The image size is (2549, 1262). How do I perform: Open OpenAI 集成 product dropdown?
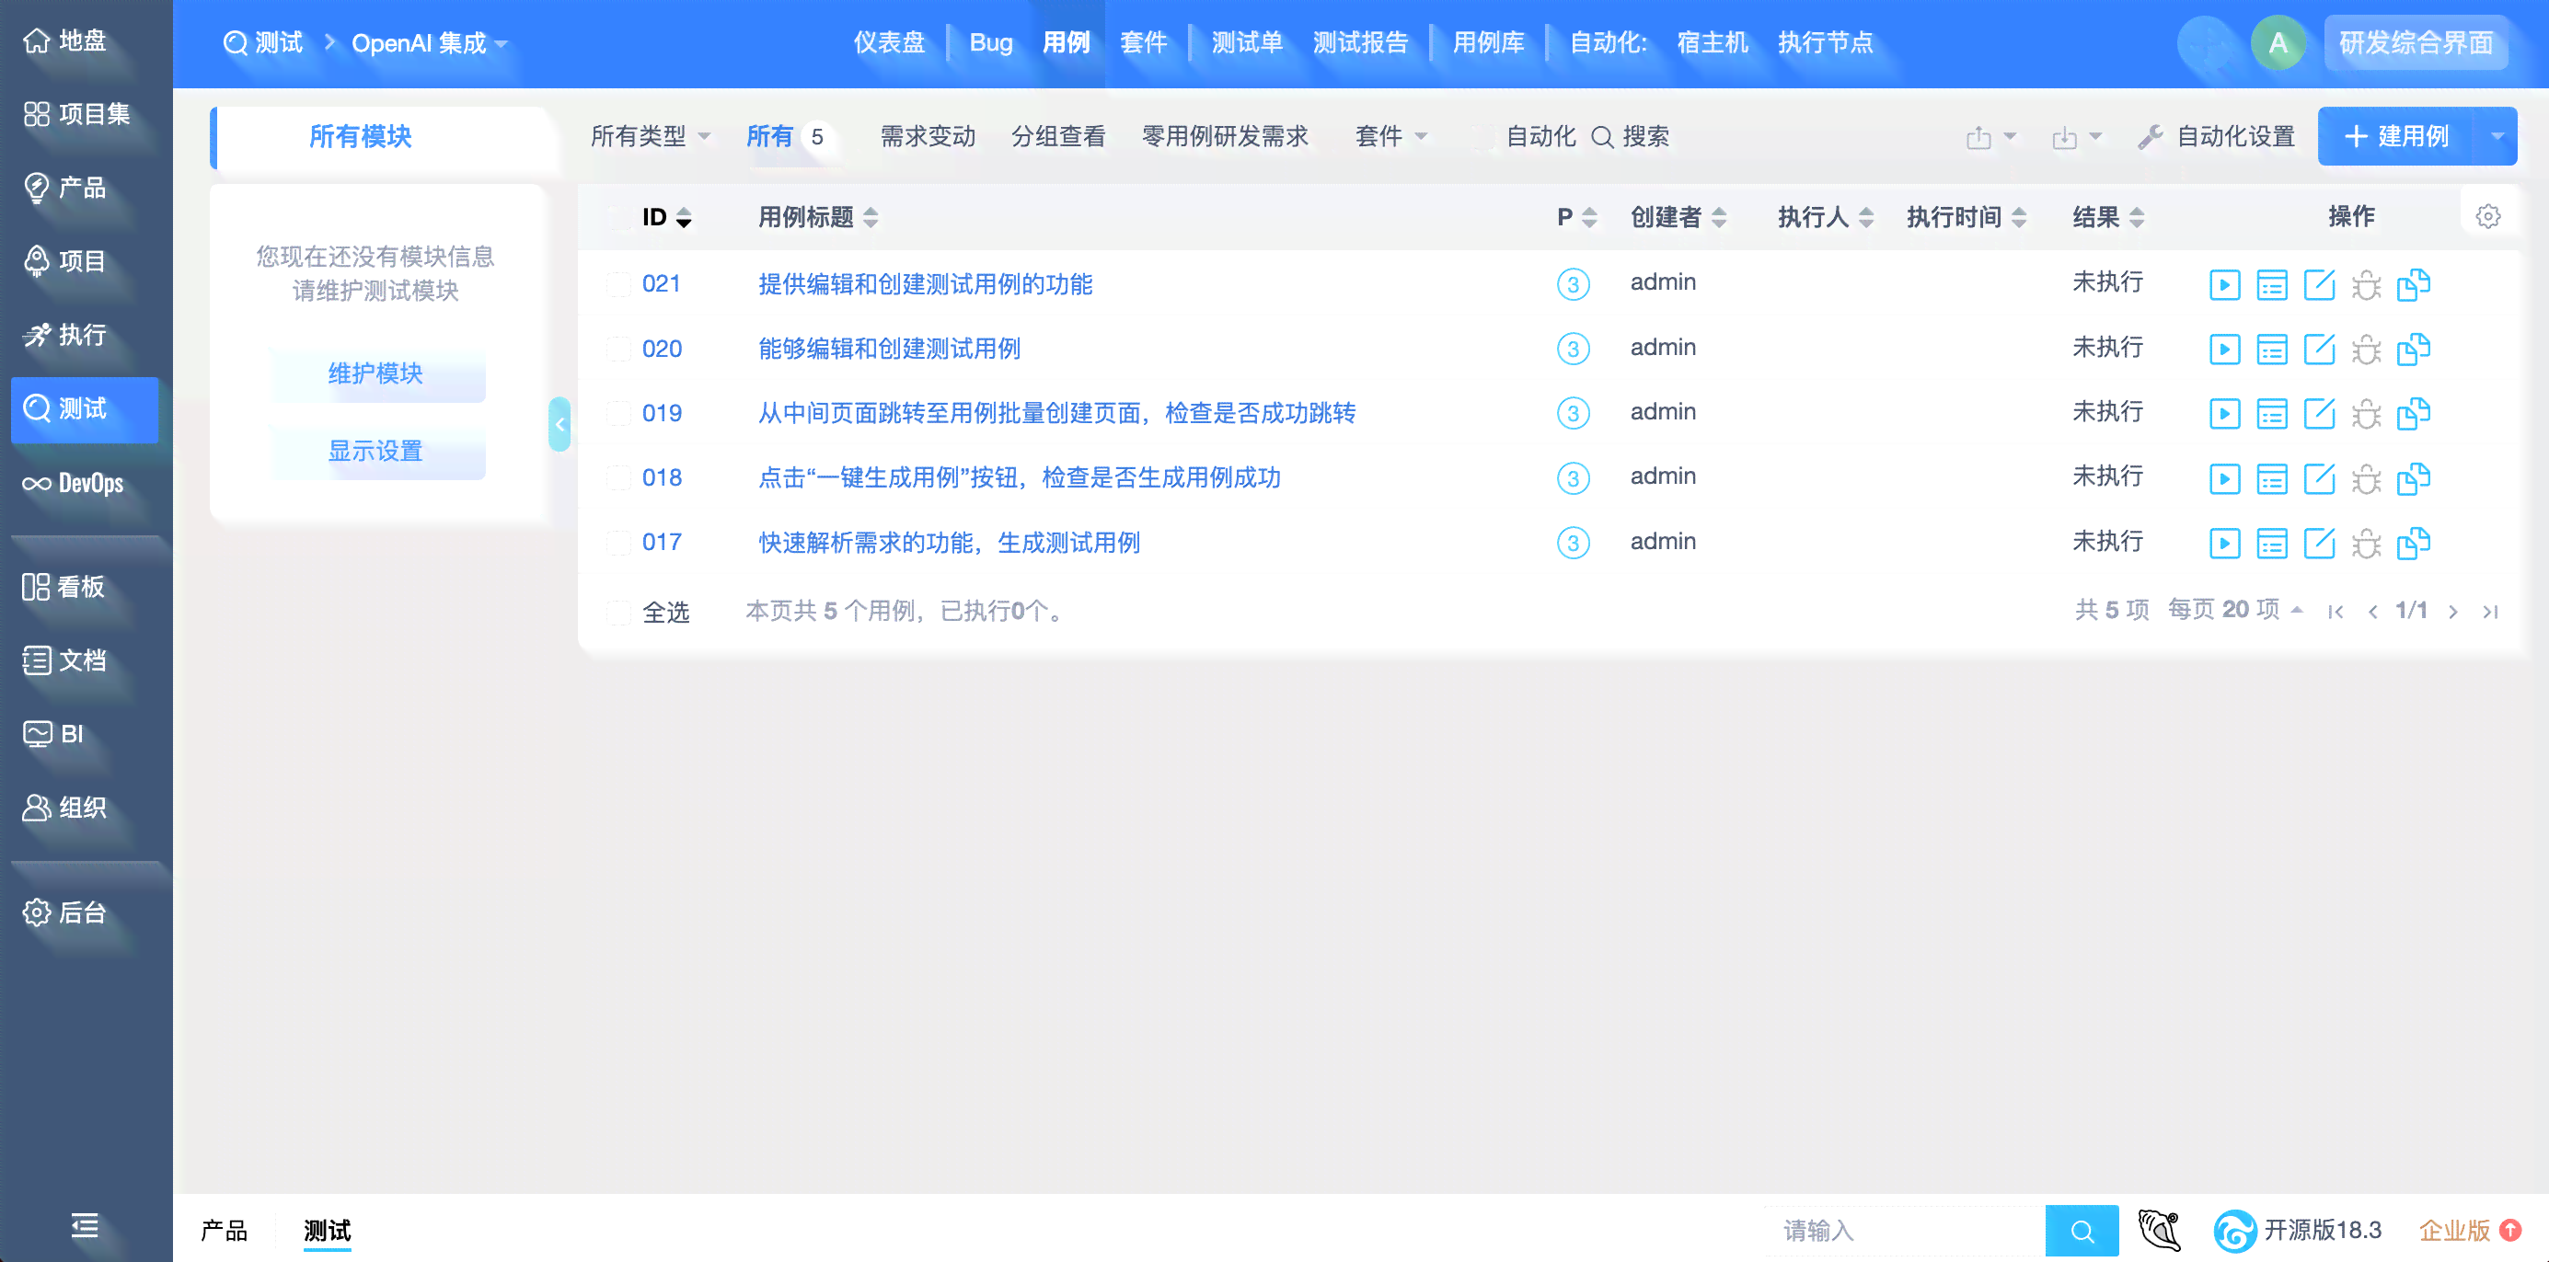(430, 42)
